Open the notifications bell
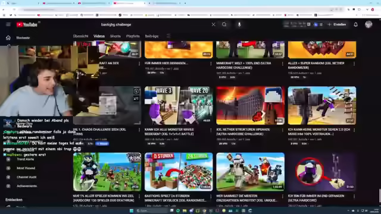 [355, 24]
